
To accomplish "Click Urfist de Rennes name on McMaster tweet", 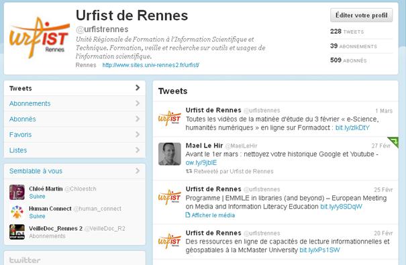I will click(x=213, y=233).
